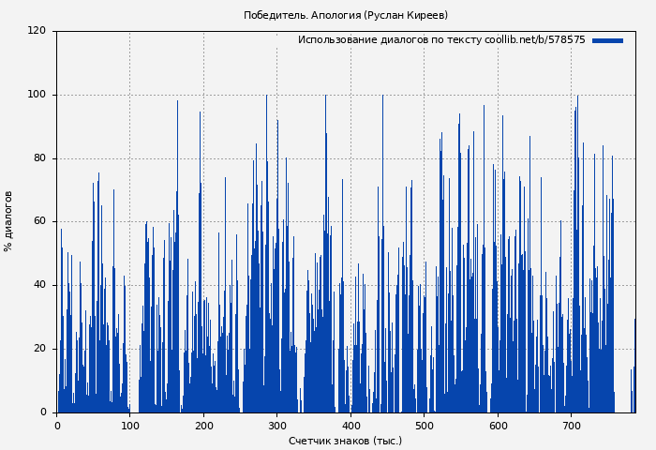Click the x-axis tick label 400
Image resolution: width=656 pixels, height=450 pixels.
click(x=350, y=426)
